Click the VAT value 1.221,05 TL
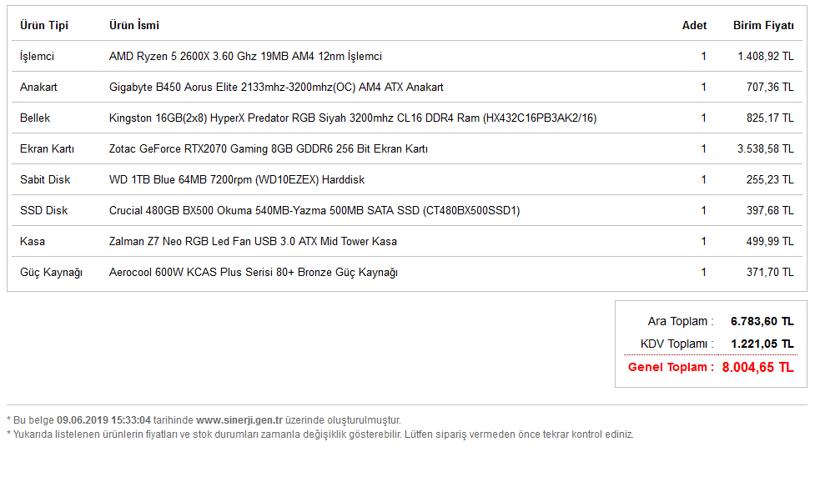The image size is (815, 497). pyautogui.click(x=762, y=344)
